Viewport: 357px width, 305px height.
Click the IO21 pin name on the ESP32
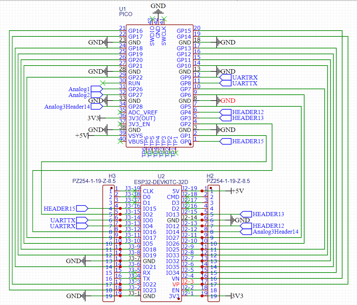150,267
